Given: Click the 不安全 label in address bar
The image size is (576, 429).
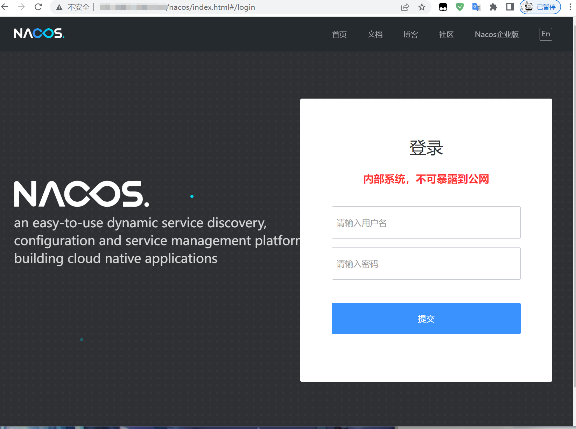Looking at the screenshot, I should 78,7.
